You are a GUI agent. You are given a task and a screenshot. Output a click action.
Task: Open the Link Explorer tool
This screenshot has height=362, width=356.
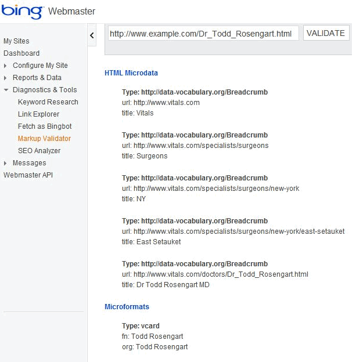[38, 114]
